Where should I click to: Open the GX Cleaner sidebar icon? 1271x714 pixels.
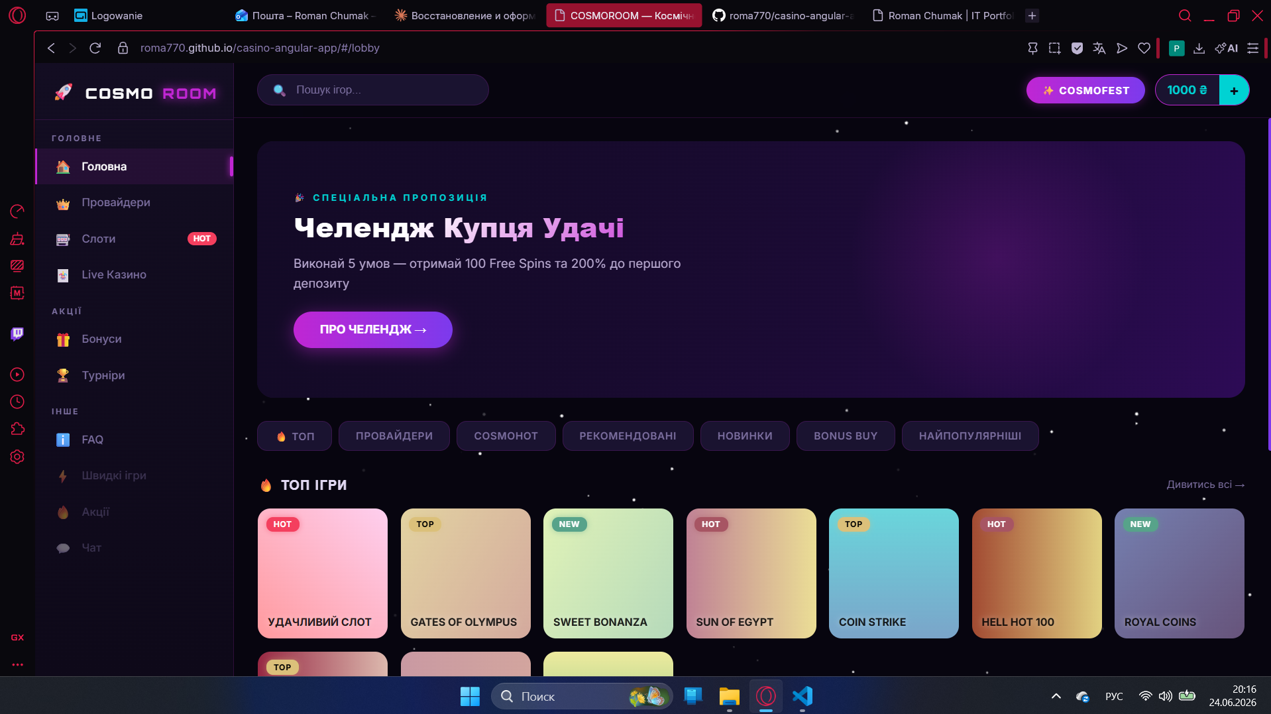(x=17, y=239)
